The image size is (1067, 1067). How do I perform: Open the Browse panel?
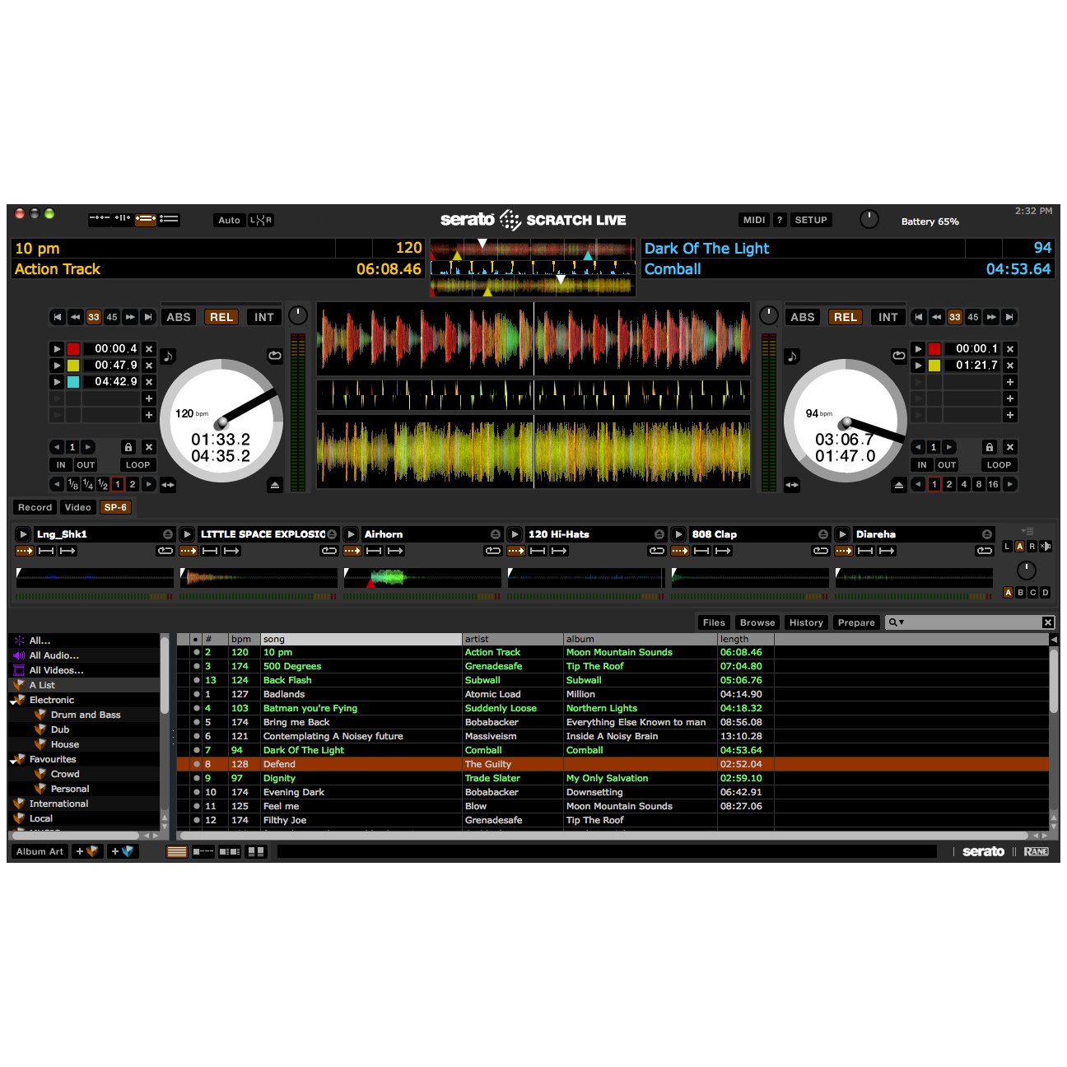click(757, 623)
